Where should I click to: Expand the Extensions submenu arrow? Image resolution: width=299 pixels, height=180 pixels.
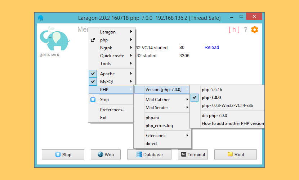coord(187,135)
